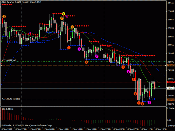Click the 2.8895 price scale label

(x=171, y=96)
